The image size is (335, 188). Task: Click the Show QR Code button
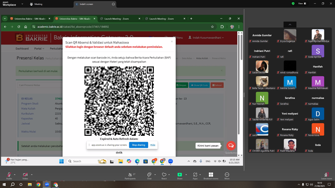pyautogui.click(x=199, y=85)
